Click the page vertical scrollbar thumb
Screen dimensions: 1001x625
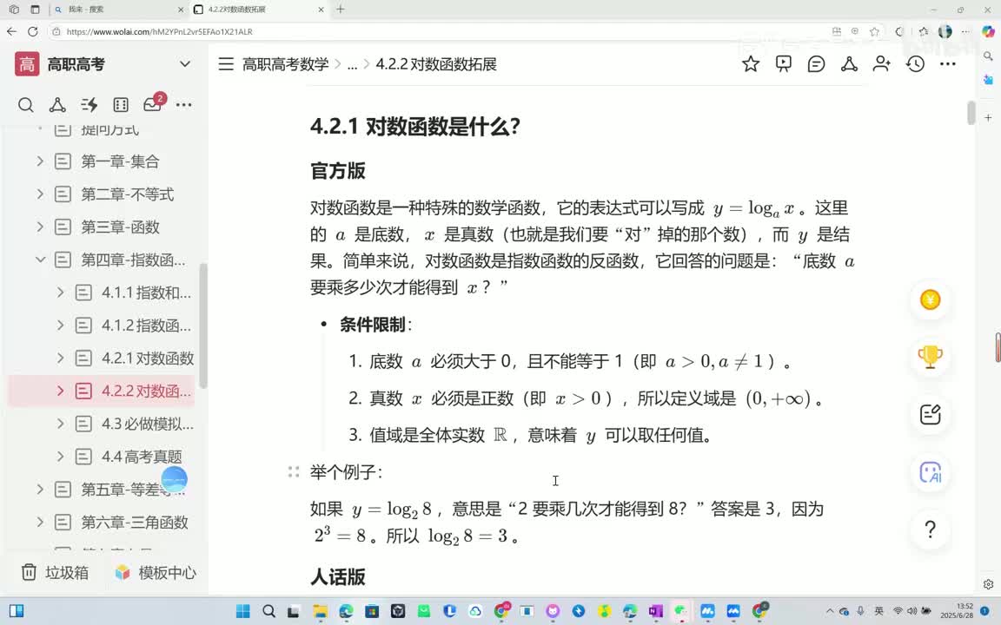click(971, 113)
